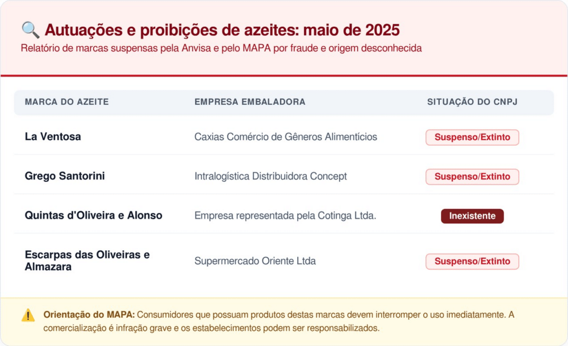Click the 'Empresa Embaladora' column header
This screenshot has height=346, width=568.
point(250,102)
